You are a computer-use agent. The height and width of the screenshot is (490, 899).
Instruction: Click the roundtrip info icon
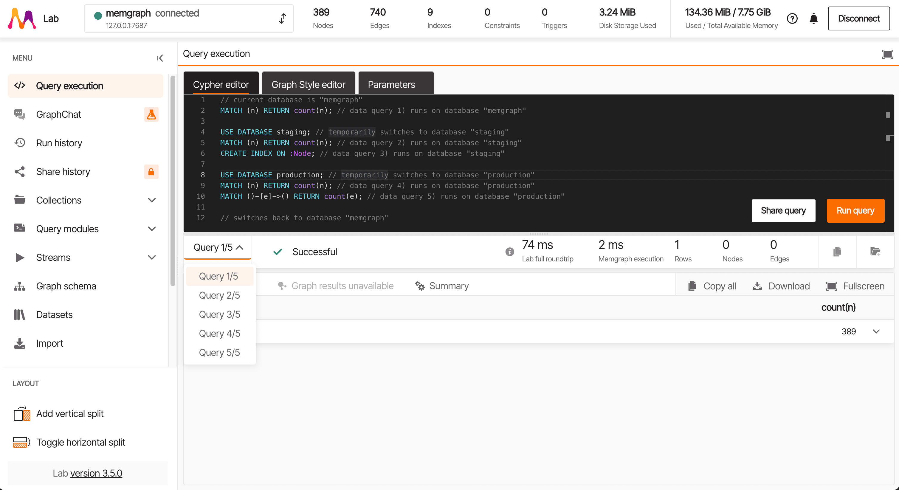click(x=509, y=252)
